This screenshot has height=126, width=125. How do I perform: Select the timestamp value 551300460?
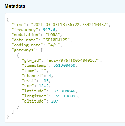(64, 65)
